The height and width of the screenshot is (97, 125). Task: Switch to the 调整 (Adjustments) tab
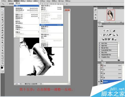pyautogui.click(x=100, y=24)
